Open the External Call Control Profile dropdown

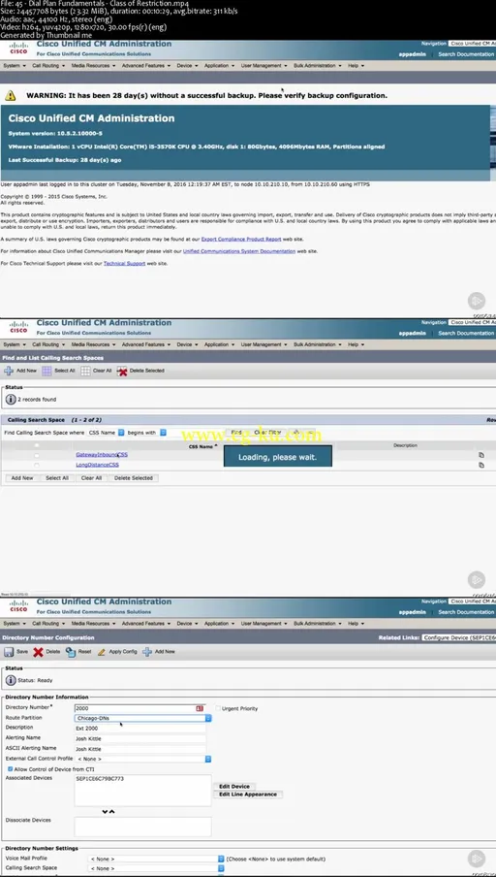pyautogui.click(x=143, y=759)
